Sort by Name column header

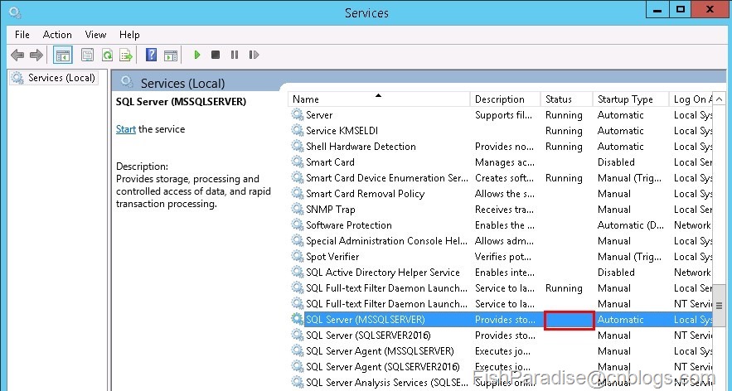(379, 99)
